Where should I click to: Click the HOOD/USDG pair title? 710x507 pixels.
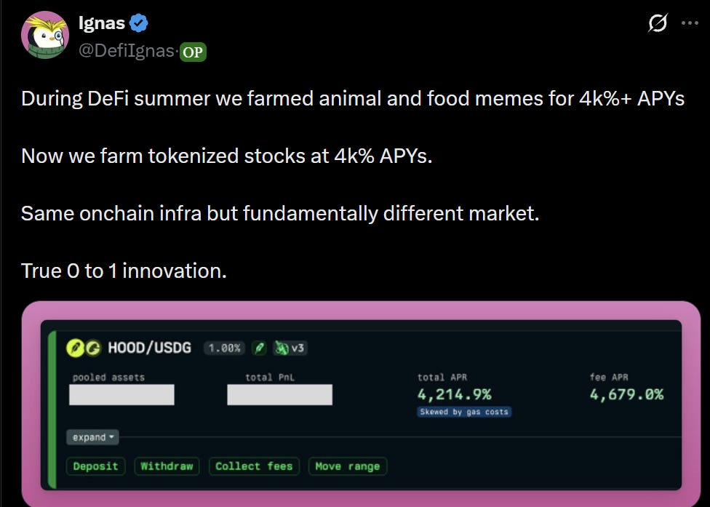(149, 348)
